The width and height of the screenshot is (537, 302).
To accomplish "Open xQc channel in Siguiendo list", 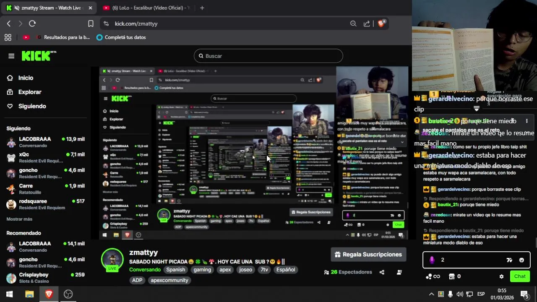I will pos(45,157).
